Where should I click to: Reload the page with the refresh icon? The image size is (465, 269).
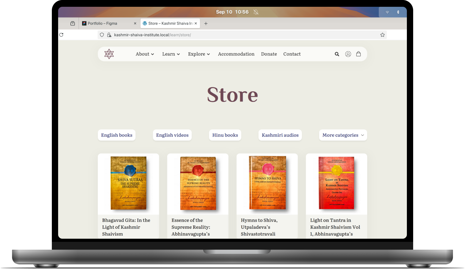click(x=61, y=35)
